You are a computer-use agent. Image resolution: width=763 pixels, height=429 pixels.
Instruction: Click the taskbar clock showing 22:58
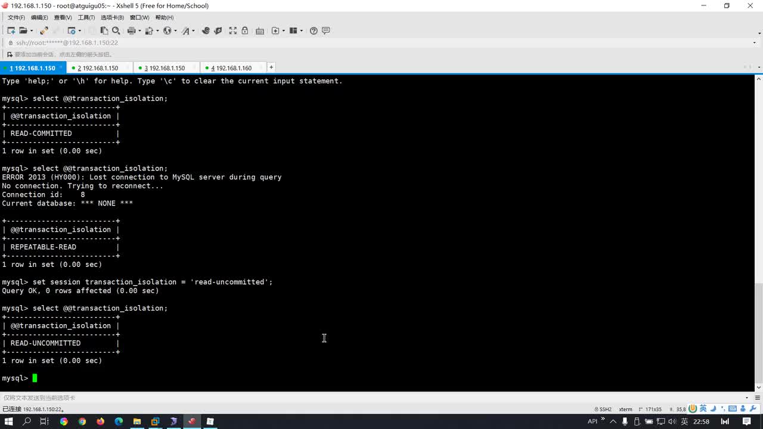[x=702, y=421]
